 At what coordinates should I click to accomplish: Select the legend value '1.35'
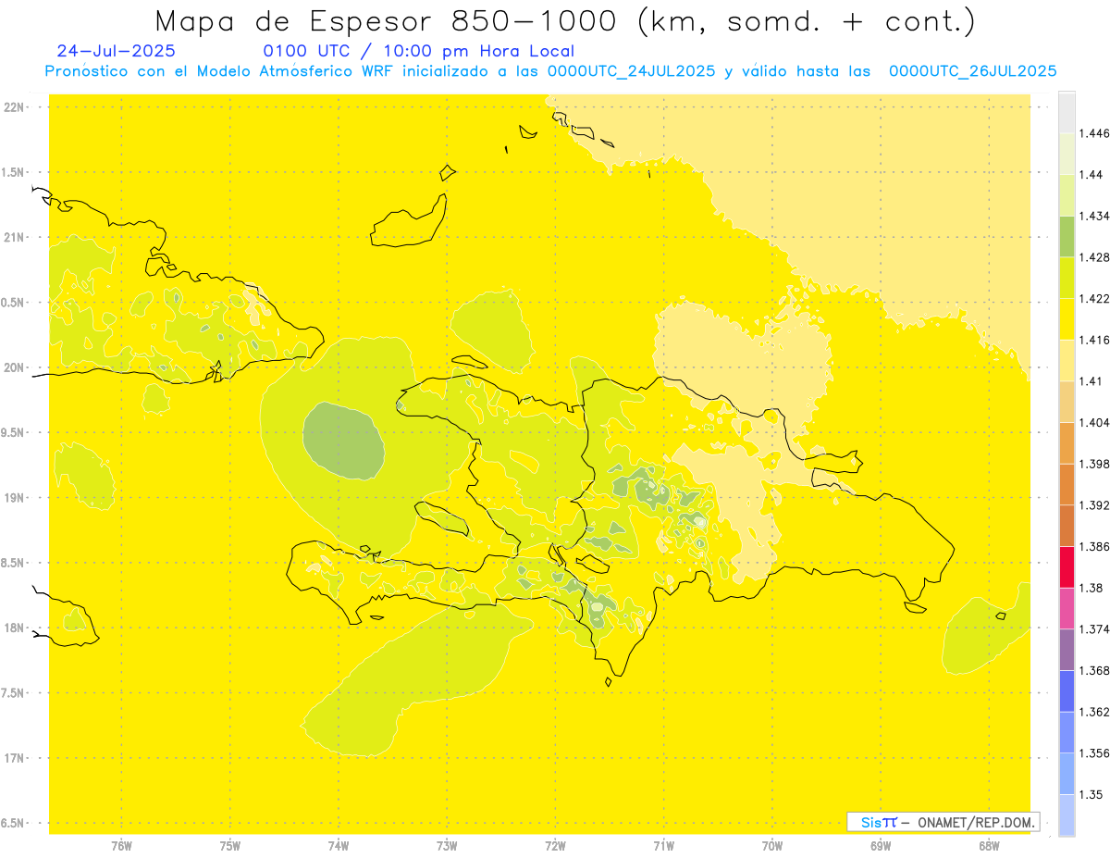click(x=1091, y=794)
